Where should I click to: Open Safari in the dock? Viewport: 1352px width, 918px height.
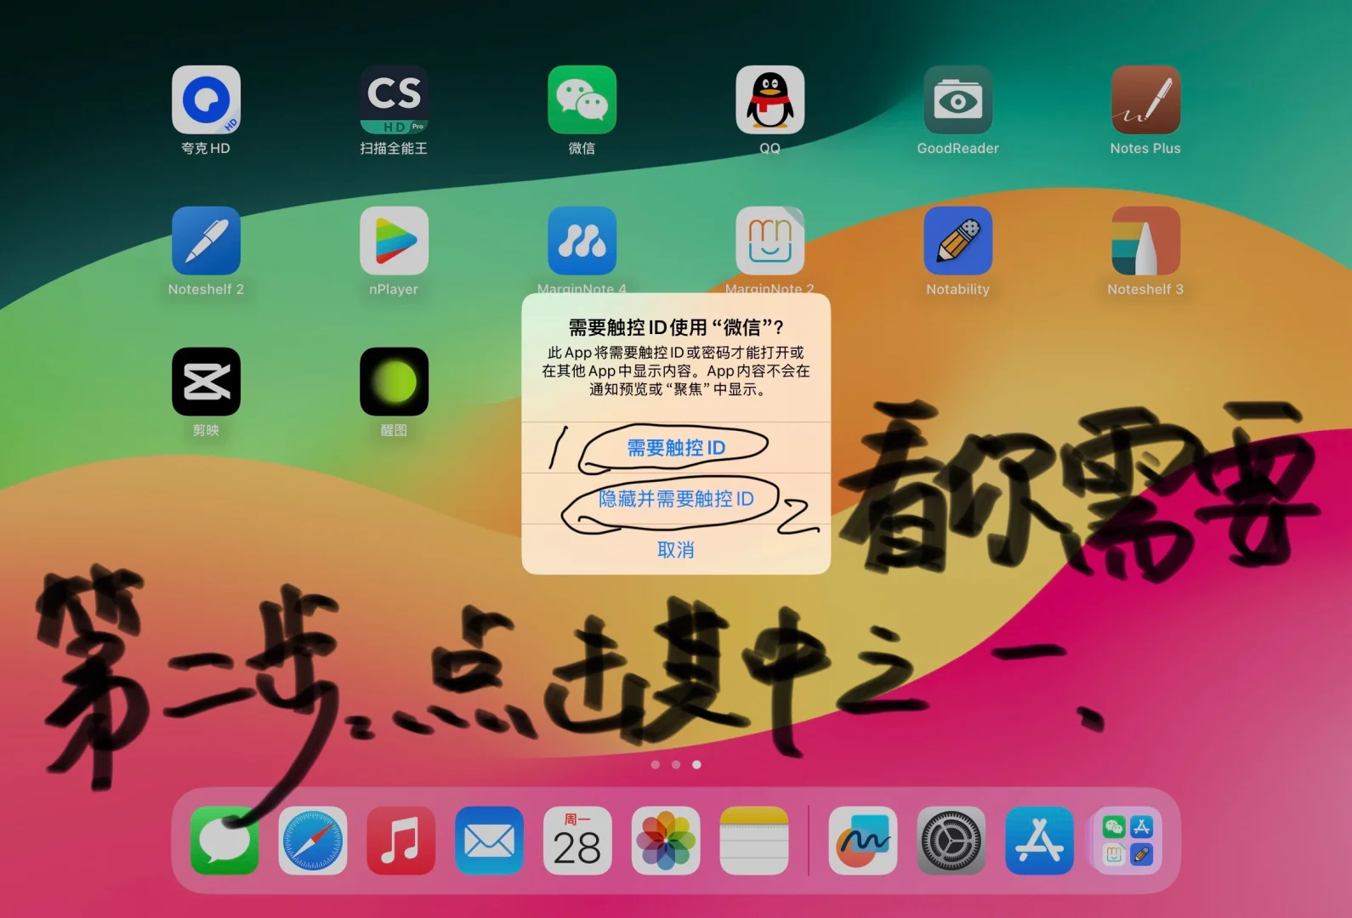pyautogui.click(x=313, y=841)
